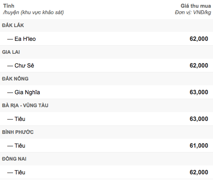Image resolution: width=213 pixels, height=180 pixels.
Task: Click the 62,000 price for Chư Sê
Action: pos(199,66)
